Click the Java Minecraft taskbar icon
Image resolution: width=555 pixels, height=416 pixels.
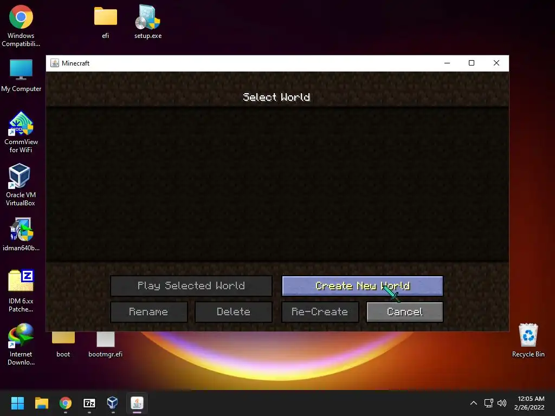[x=137, y=403]
